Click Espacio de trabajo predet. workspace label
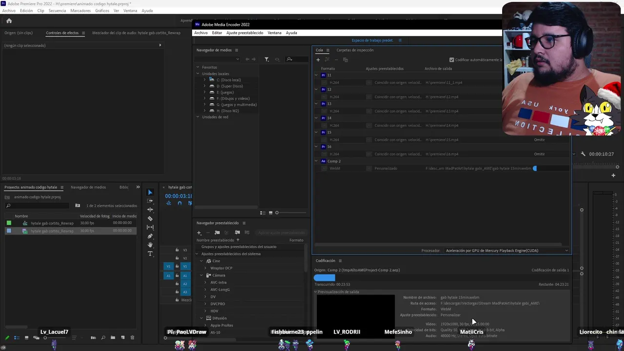Viewport: 624px width, 351px height. point(372,40)
